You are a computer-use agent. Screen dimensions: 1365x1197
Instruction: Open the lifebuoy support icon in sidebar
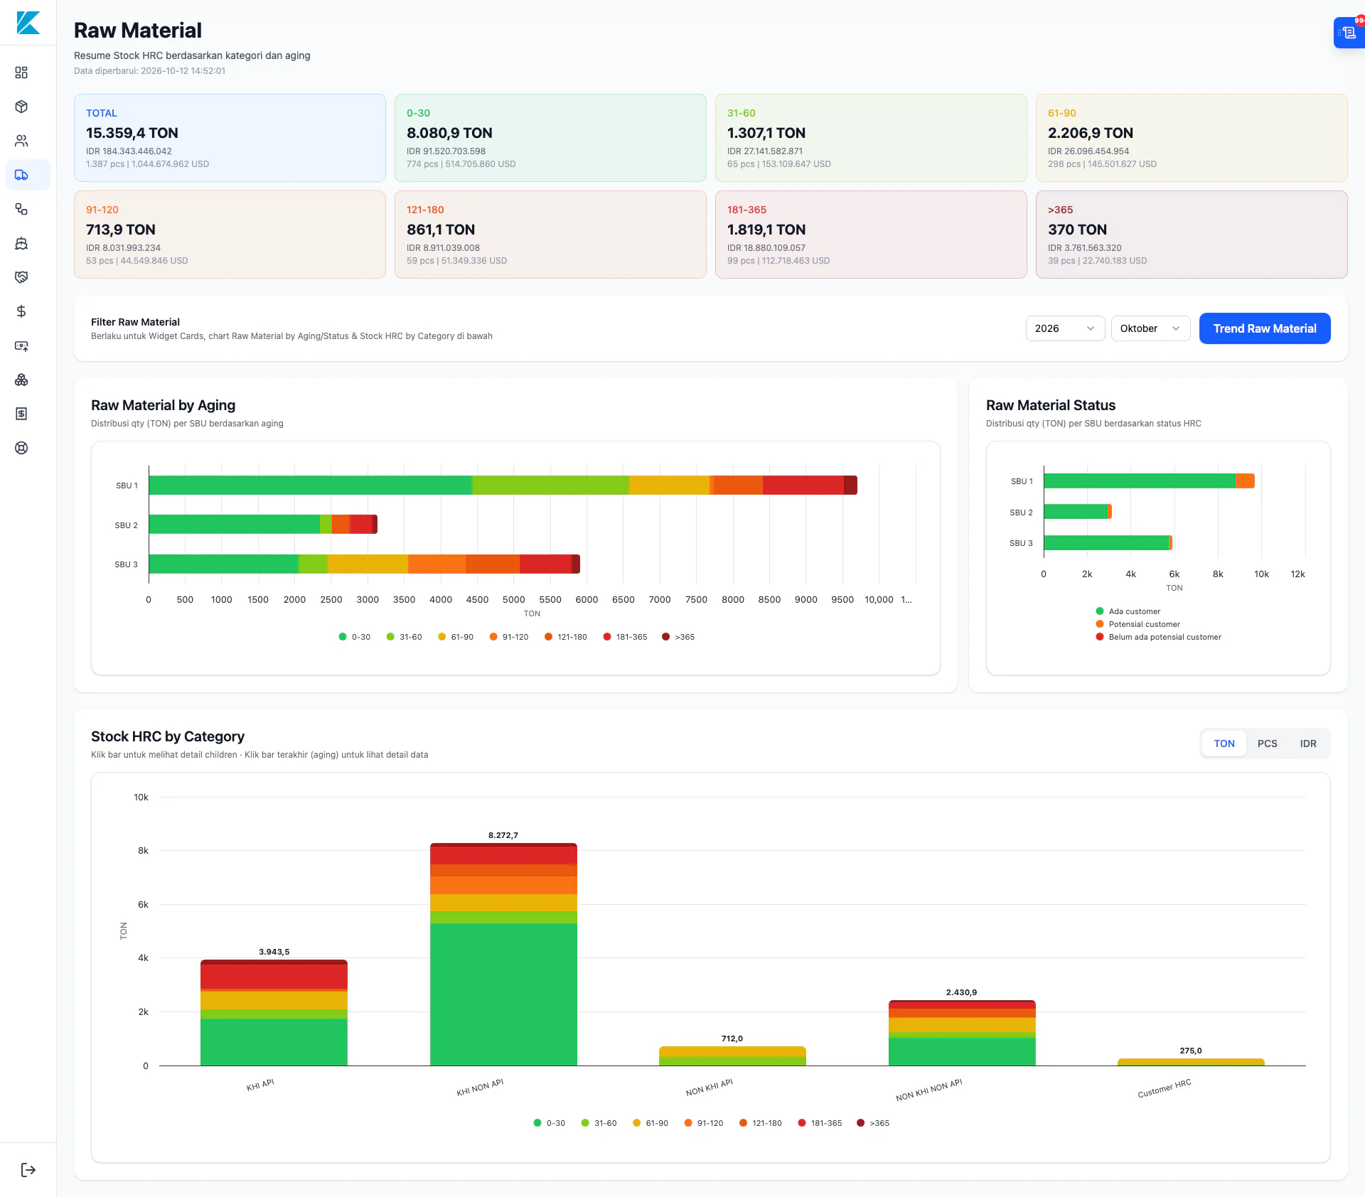tap(21, 448)
